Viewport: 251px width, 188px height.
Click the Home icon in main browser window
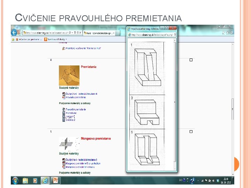tap(223, 33)
